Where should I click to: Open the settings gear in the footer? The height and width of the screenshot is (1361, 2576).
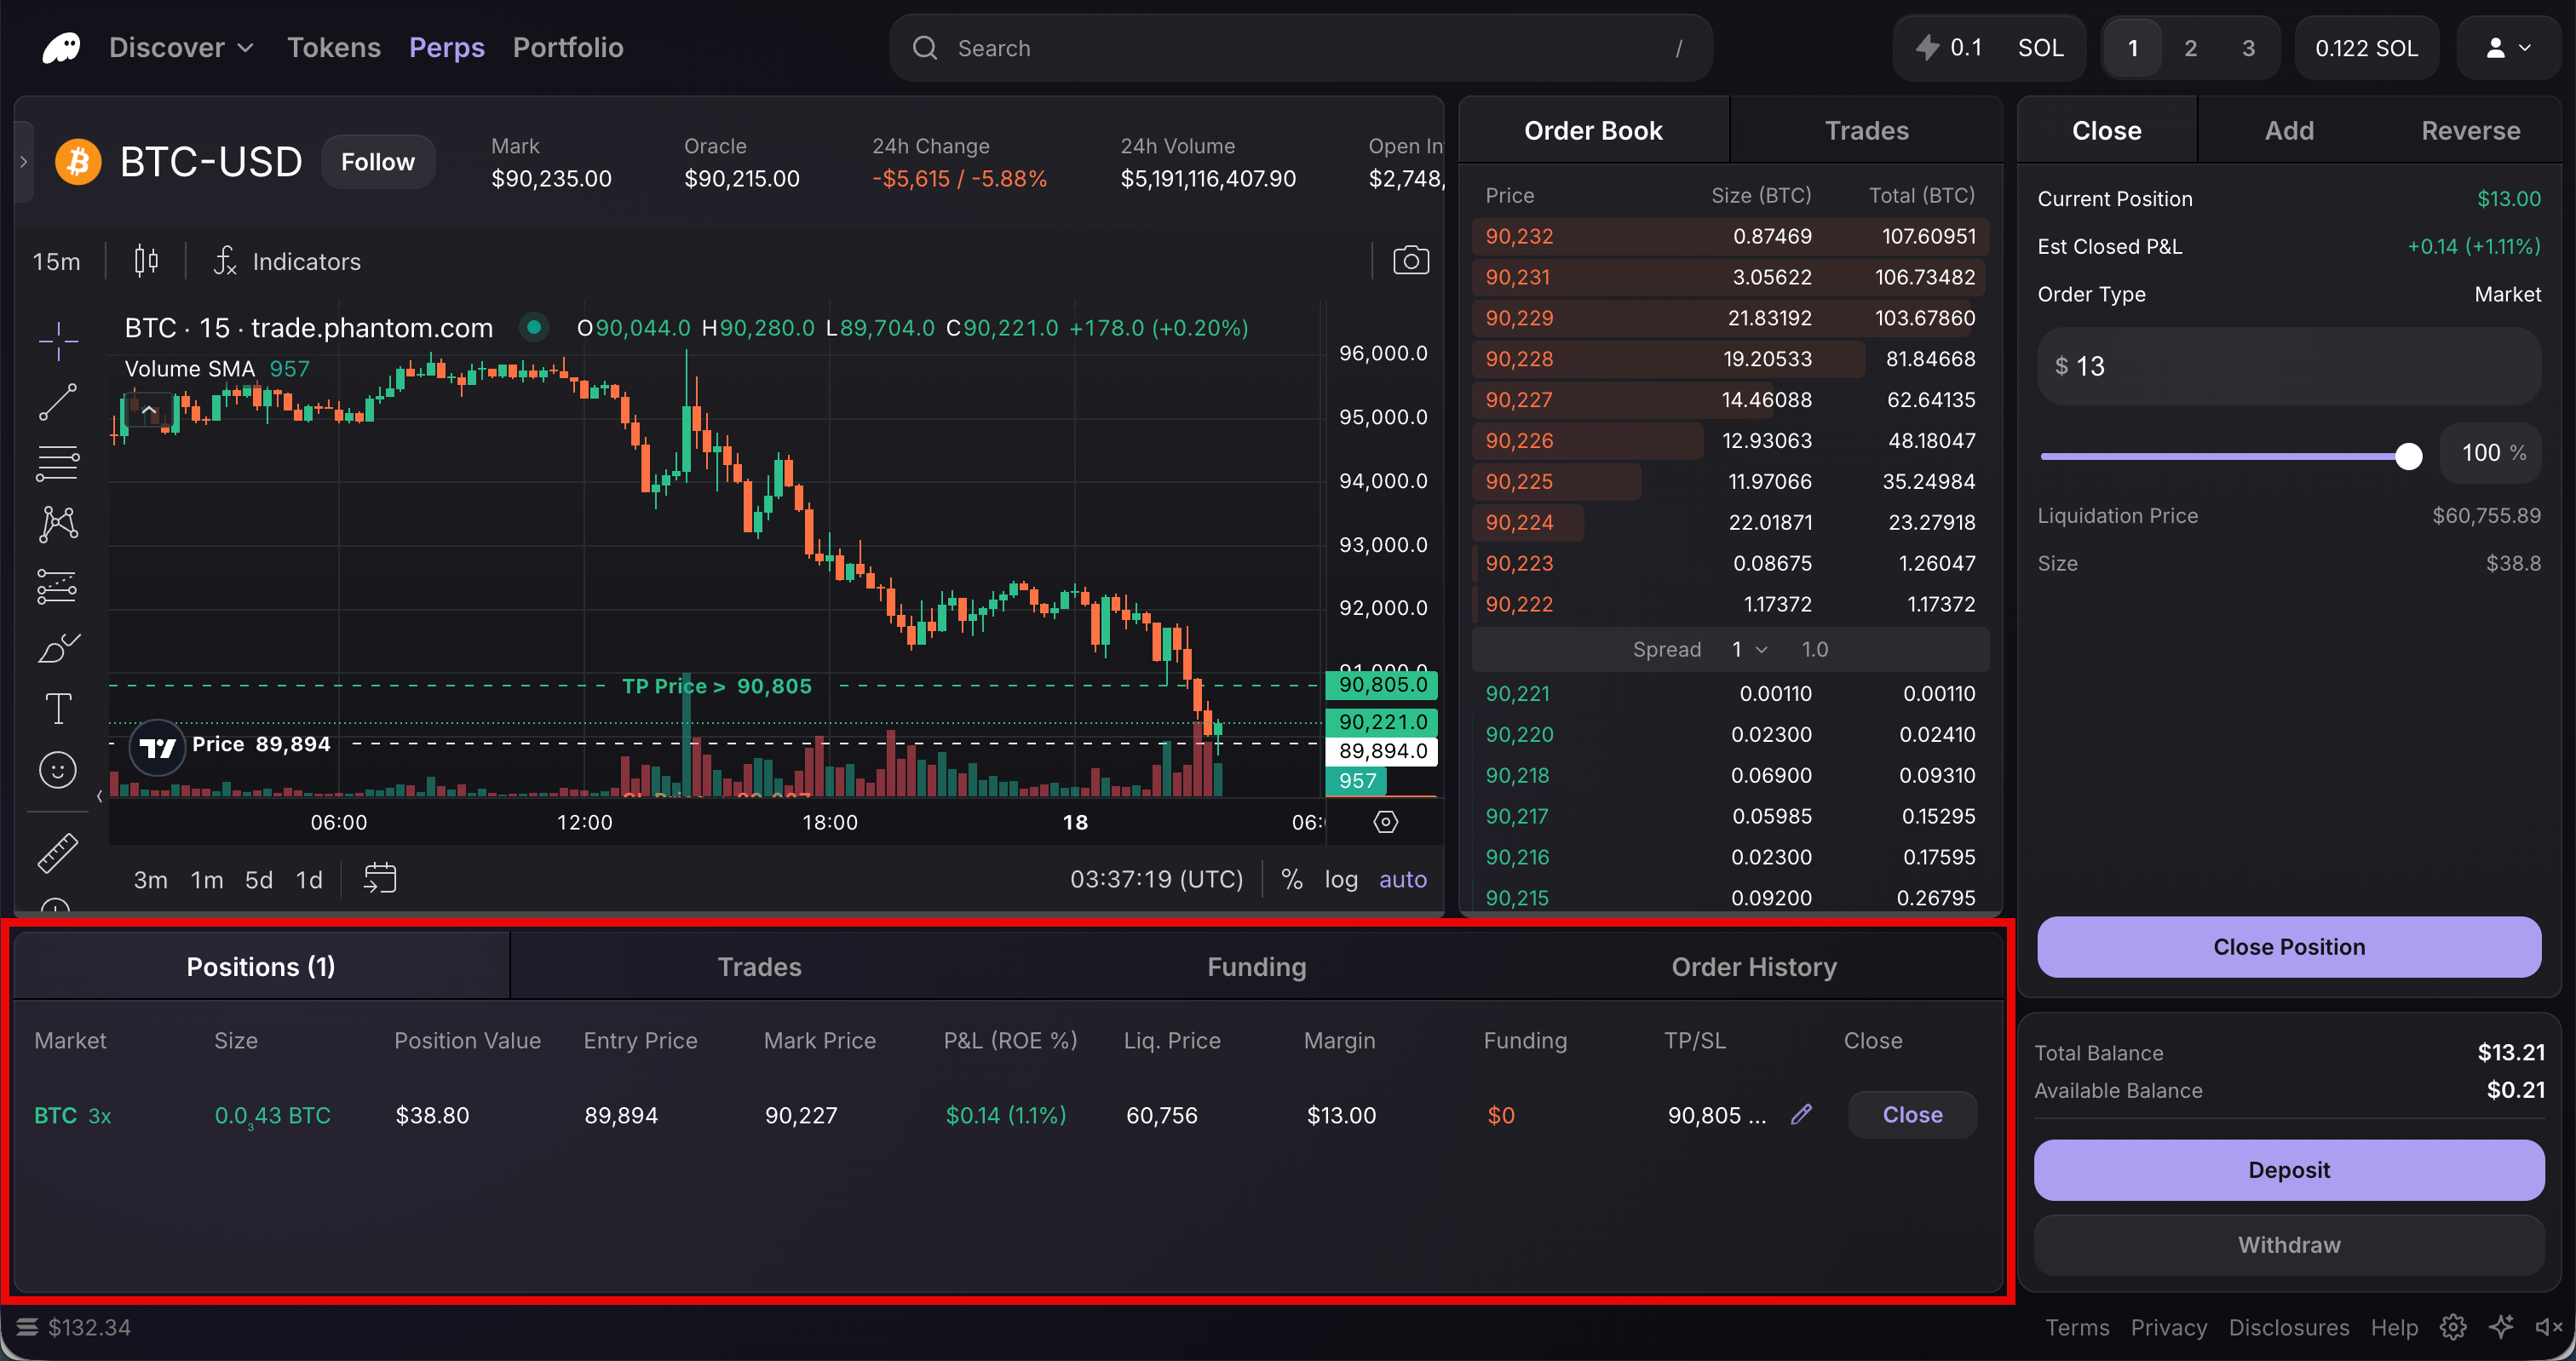tap(2452, 1327)
